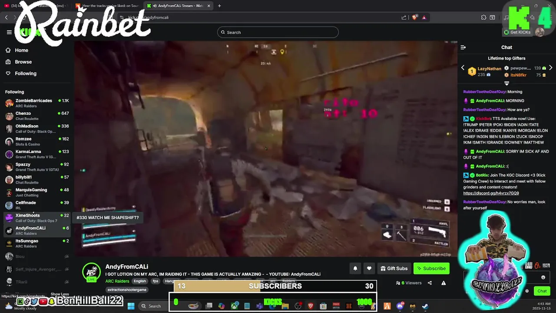Open the Kick hamburger sidebar menu

[x=9, y=32]
